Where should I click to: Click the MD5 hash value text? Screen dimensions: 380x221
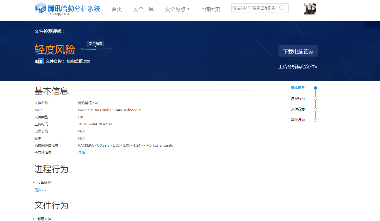tap(110, 110)
